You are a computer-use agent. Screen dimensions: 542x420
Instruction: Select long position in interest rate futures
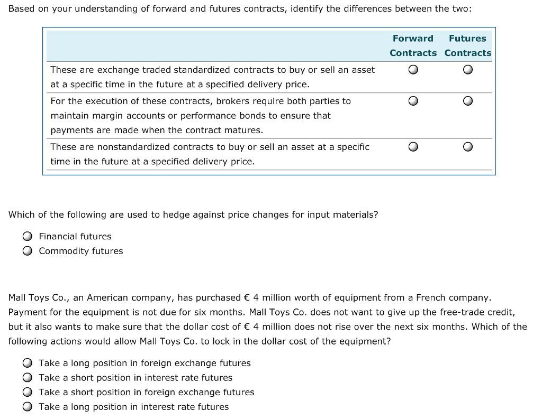coord(26,407)
